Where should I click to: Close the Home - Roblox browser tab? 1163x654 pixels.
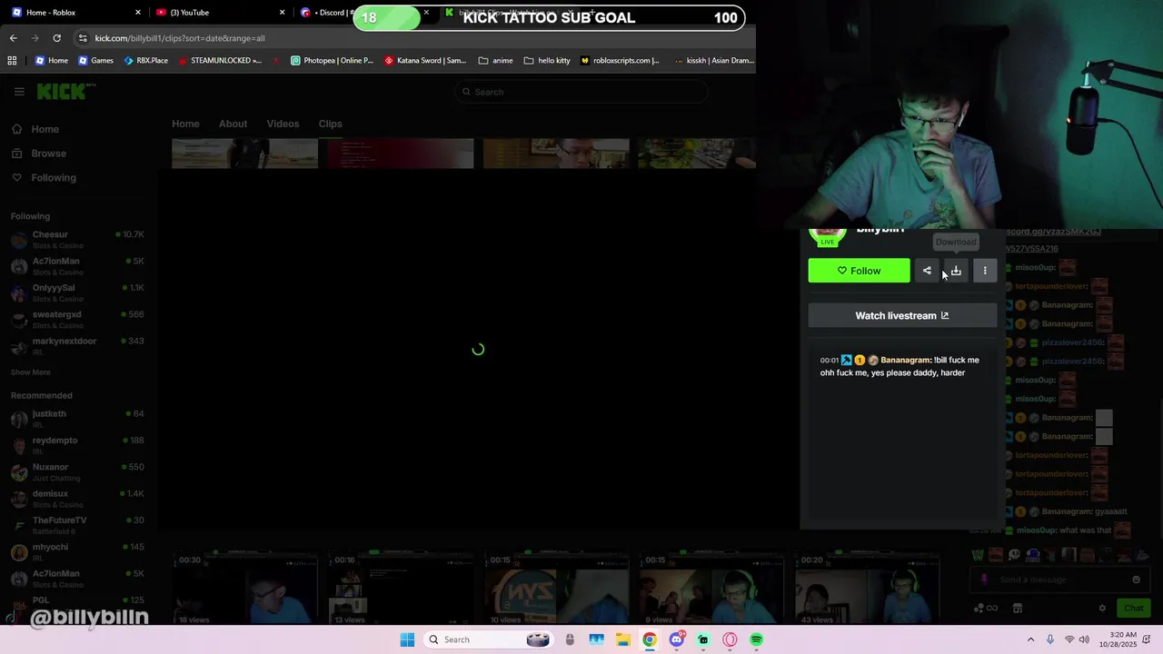tap(138, 13)
